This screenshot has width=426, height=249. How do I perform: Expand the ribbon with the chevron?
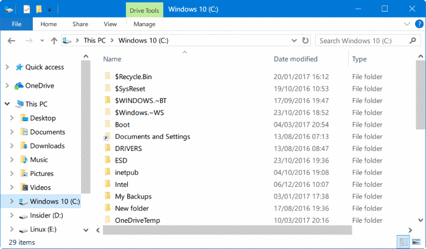(x=407, y=24)
